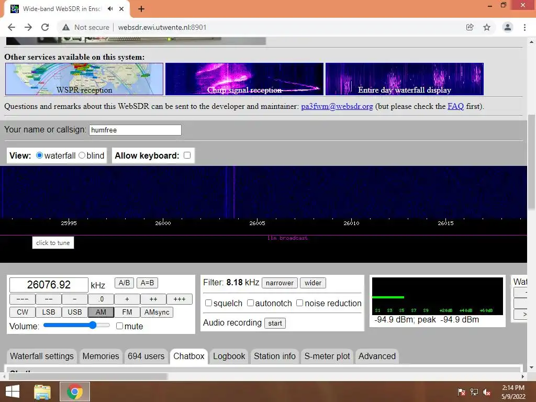Select USB mode
536x402 pixels.
(74, 312)
